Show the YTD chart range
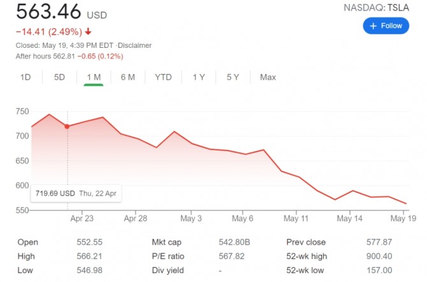Viewport: 427px width, 282px height. [163, 77]
